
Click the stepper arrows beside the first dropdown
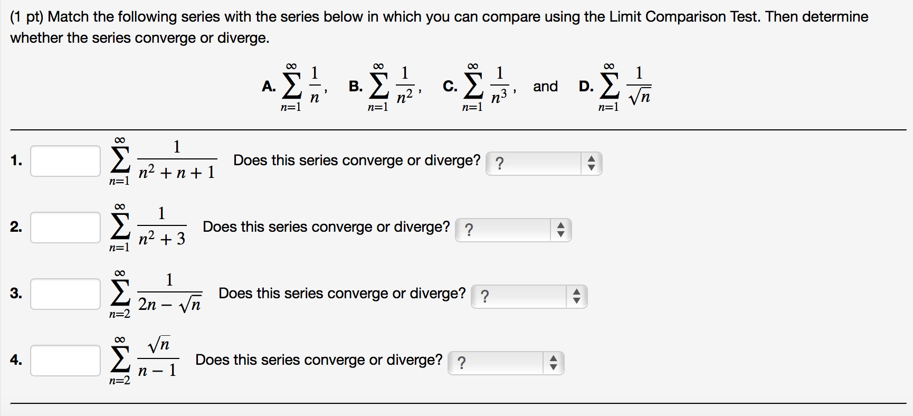[592, 164]
